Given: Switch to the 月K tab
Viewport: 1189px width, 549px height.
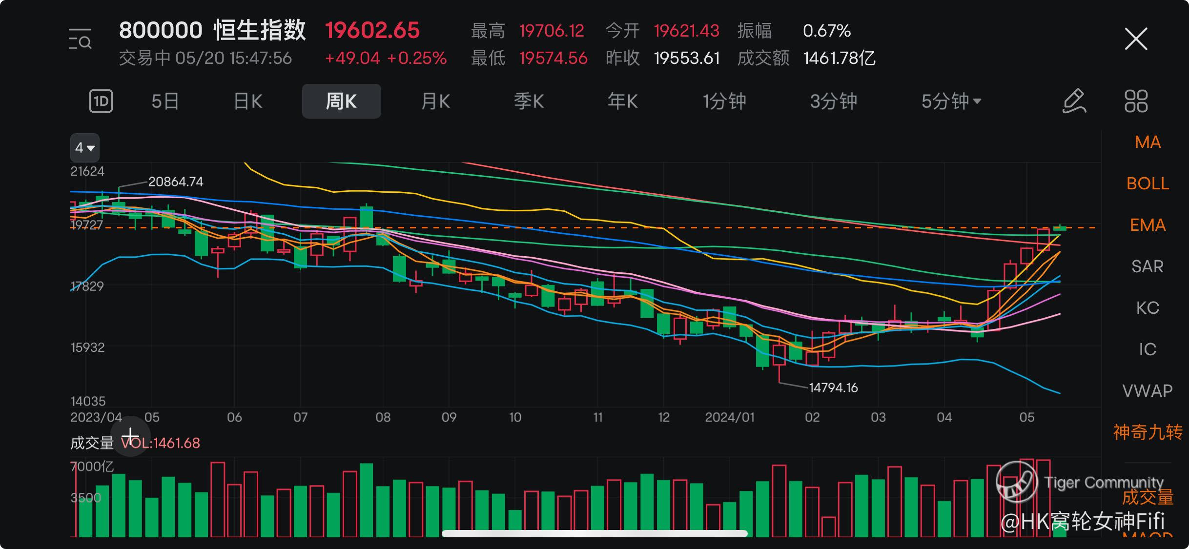Looking at the screenshot, I should point(435,102).
